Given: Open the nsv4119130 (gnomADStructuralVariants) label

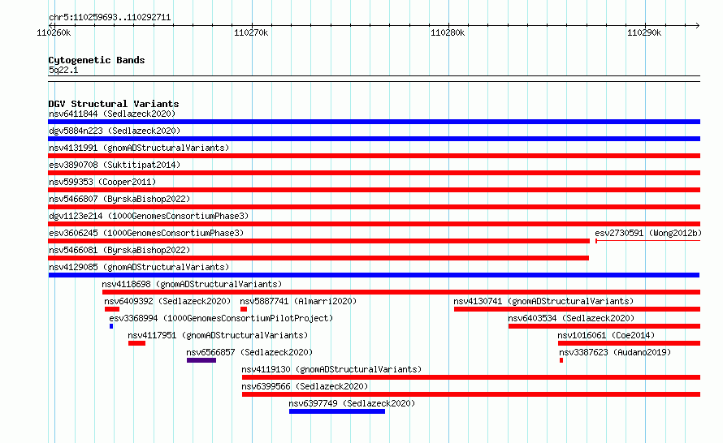Looking at the screenshot, I should (x=331, y=369).
